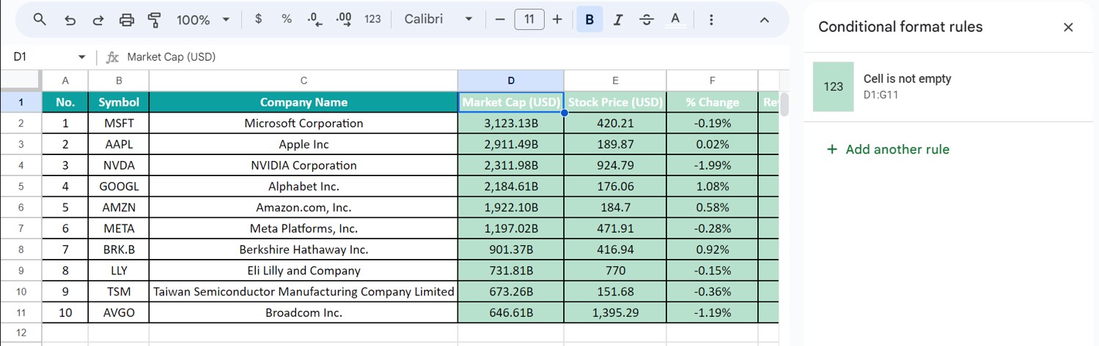Viewport: 1099px width, 346px height.
Task: Redo the last action
Action: point(98,20)
